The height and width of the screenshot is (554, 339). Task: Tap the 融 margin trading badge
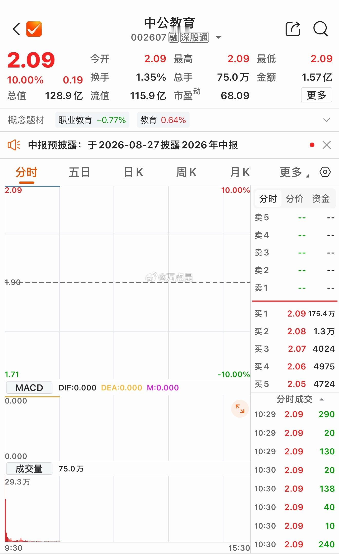pos(173,37)
